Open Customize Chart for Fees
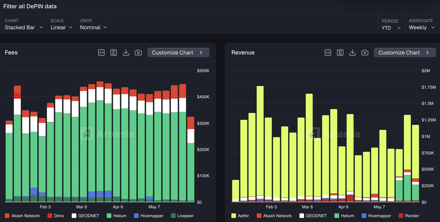Image resolution: width=440 pixels, height=222 pixels. coord(178,52)
